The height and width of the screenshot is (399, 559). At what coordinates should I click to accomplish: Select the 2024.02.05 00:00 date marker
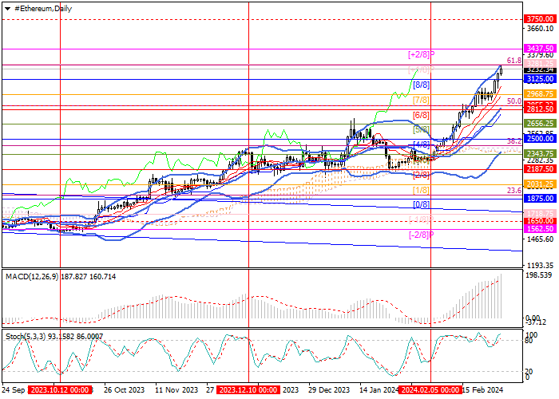[x=430, y=389]
